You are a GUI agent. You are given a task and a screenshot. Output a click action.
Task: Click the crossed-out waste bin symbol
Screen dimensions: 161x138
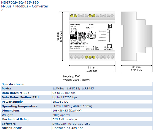[x=91, y=36]
